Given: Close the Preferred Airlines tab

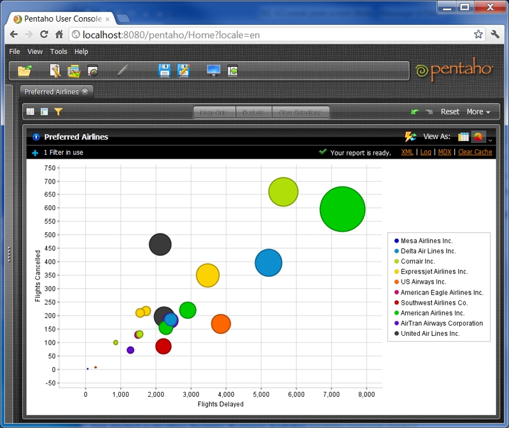Looking at the screenshot, I should pyautogui.click(x=85, y=91).
